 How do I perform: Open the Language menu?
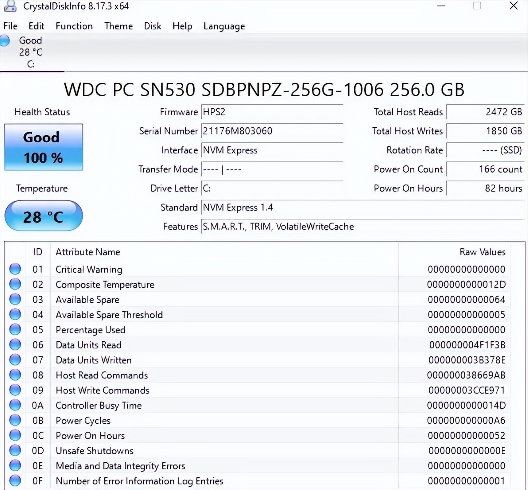coord(224,26)
